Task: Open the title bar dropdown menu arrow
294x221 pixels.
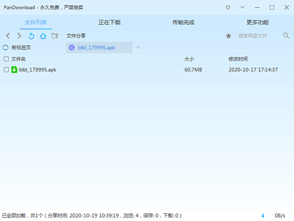Action: 243,7
